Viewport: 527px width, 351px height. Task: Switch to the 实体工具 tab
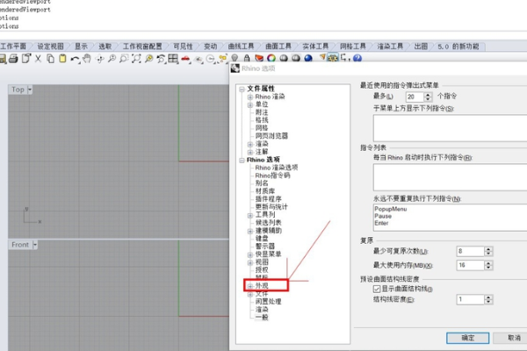[315, 45]
